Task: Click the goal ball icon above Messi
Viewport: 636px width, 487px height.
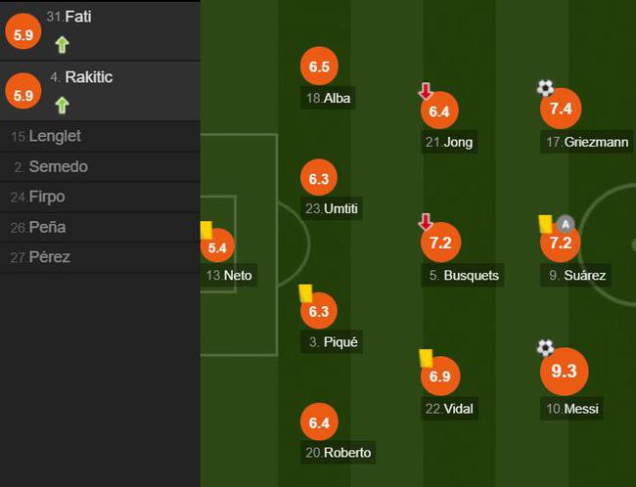Action: click(x=545, y=348)
